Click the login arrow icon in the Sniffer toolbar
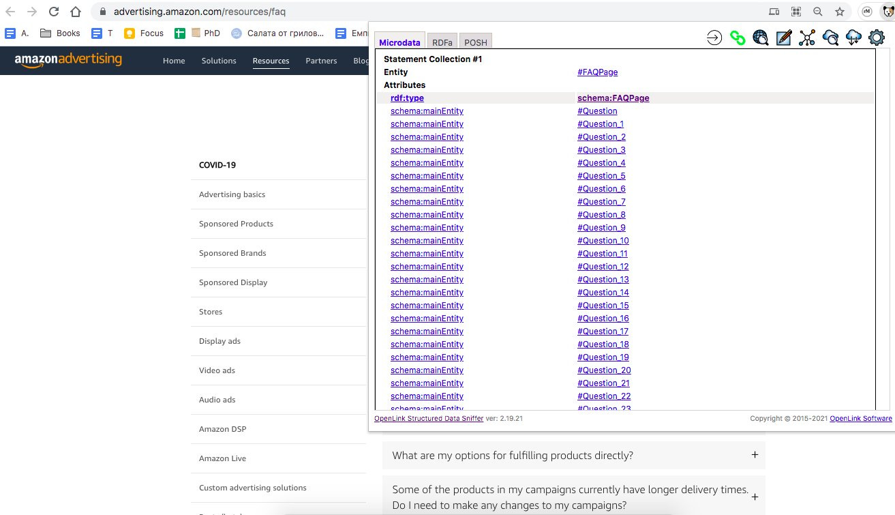Viewport: 895px width, 515px height. tap(714, 38)
